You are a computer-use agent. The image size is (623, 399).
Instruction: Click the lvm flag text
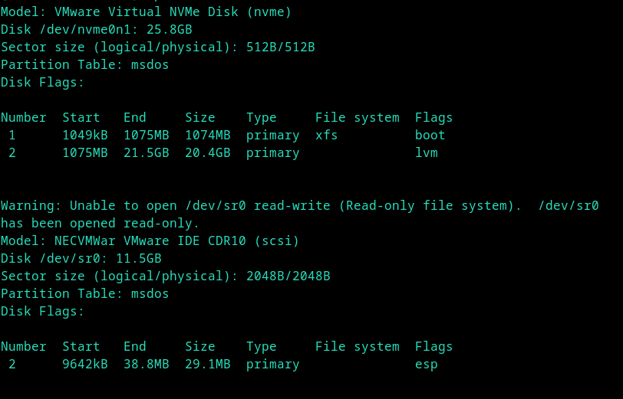coord(426,153)
